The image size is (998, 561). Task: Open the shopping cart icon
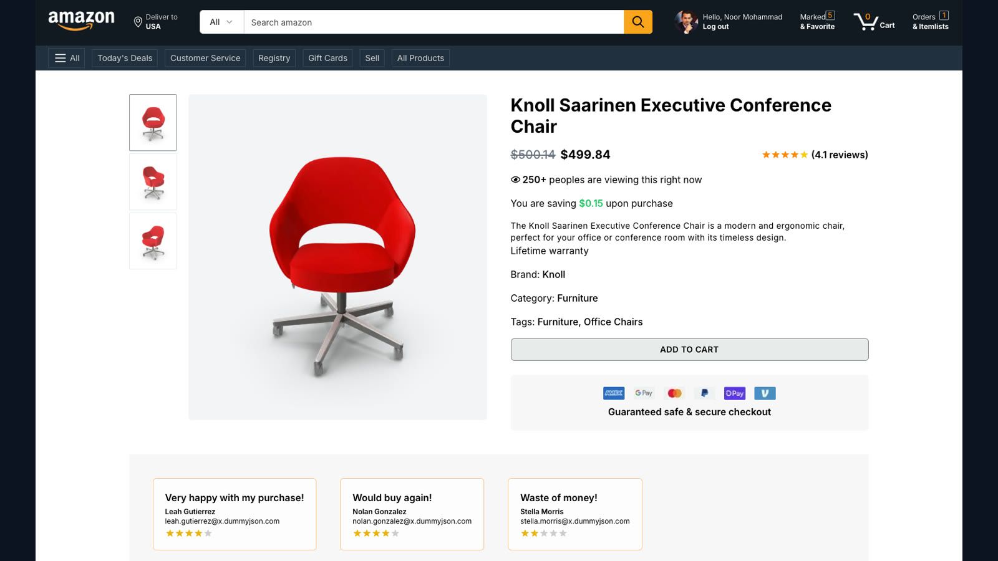tap(866, 22)
